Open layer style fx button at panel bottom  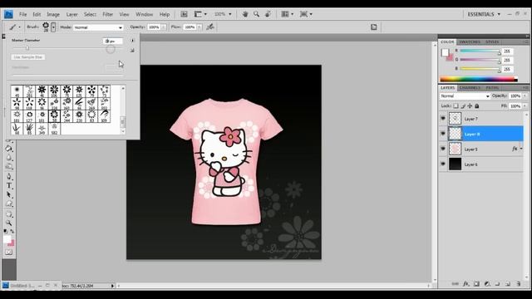[x=465, y=284]
